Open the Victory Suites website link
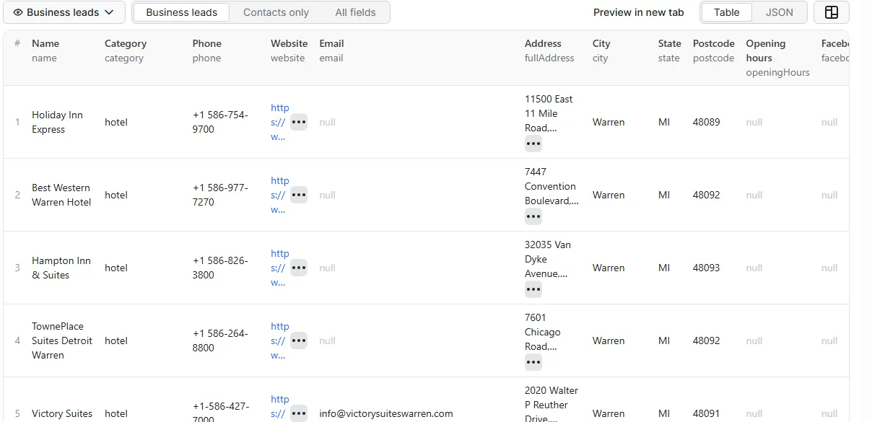 coord(279,408)
